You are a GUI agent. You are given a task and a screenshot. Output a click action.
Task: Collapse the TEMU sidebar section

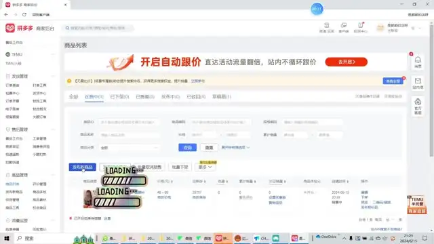[x=53, y=54]
